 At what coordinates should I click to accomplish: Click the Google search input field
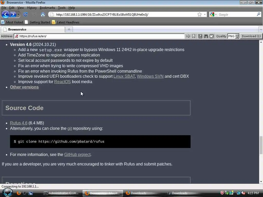click(x=237, y=15)
